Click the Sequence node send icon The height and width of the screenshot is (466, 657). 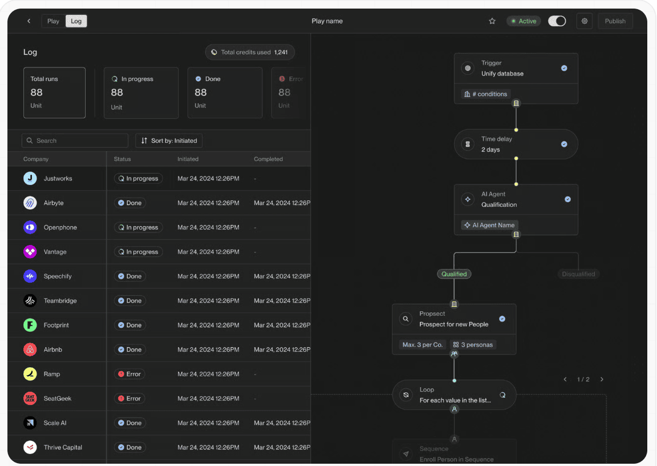pos(406,454)
